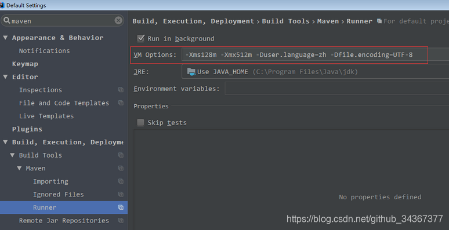
Task: Open Remote Jar Repositories settings
Action: [x=64, y=221]
